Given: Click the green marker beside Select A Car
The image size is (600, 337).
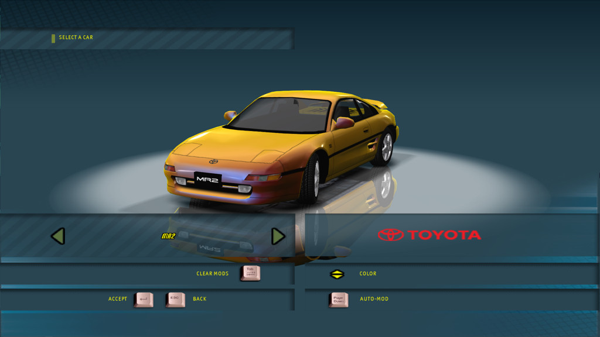Looking at the screenshot, I should click(53, 38).
